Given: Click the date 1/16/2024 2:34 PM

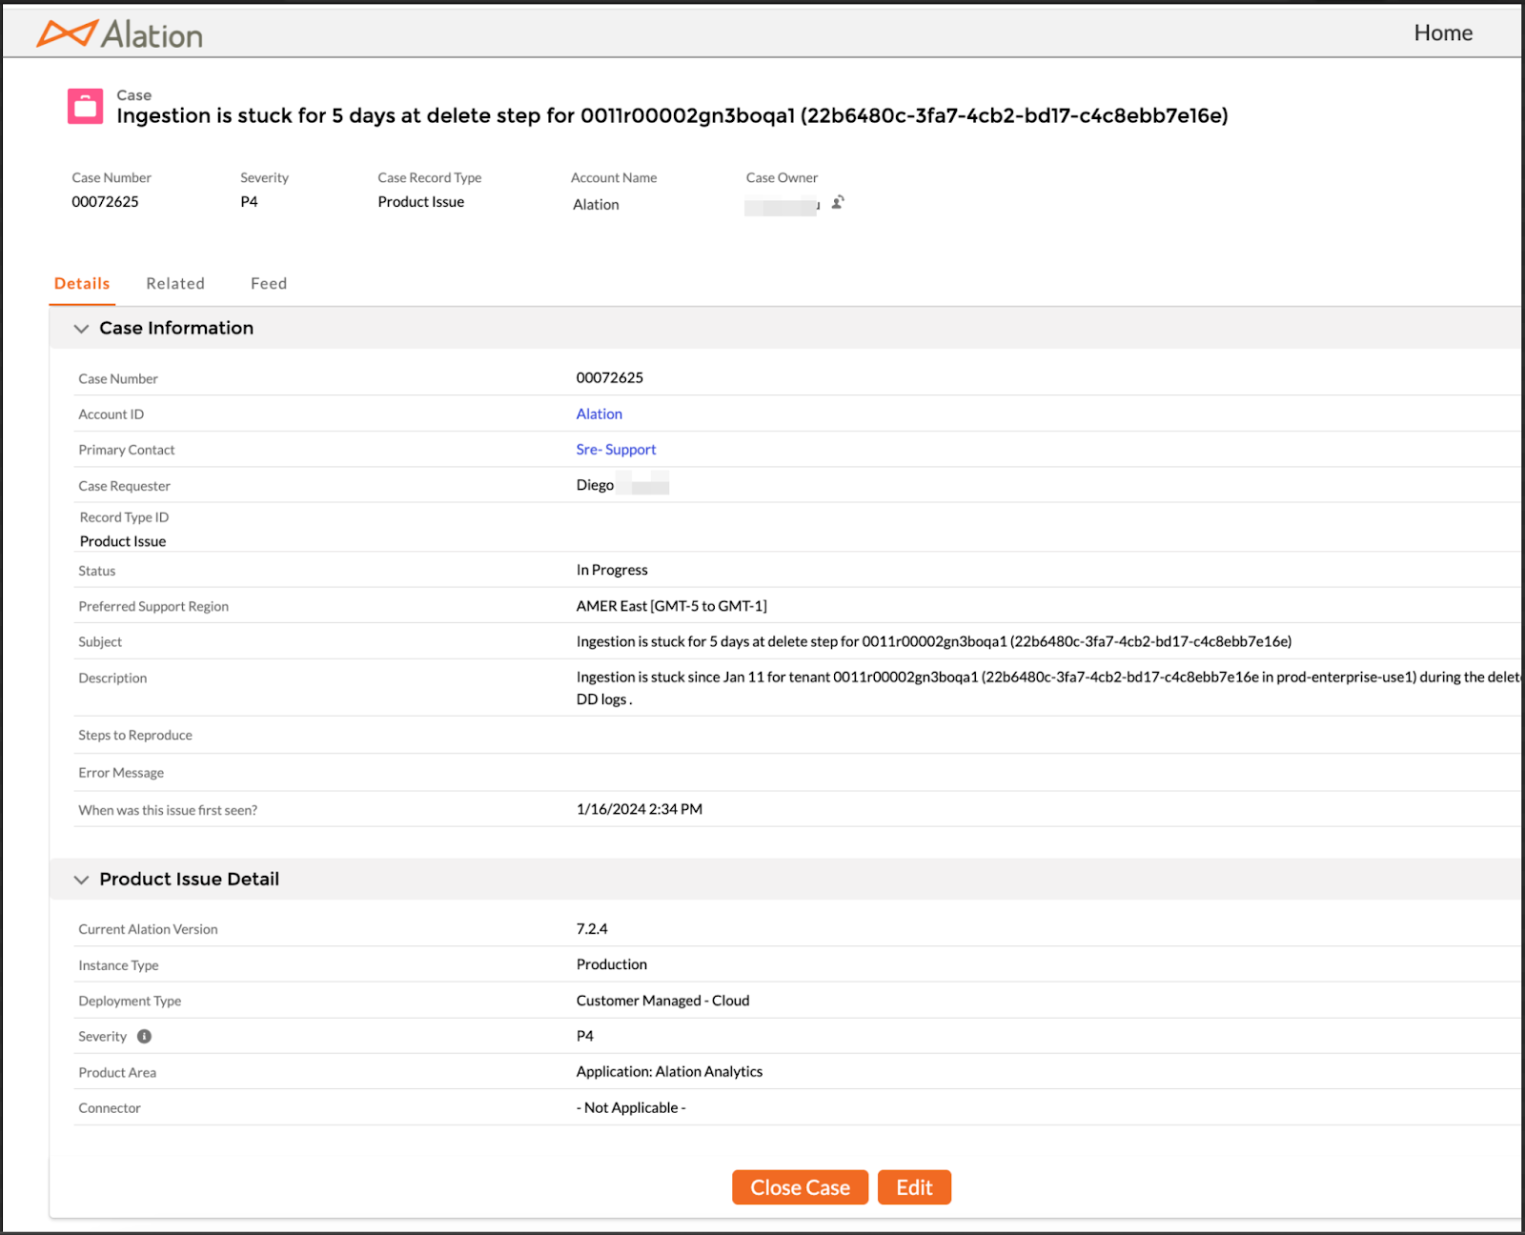Looking at the screenshot, I should tap(639, 809).
